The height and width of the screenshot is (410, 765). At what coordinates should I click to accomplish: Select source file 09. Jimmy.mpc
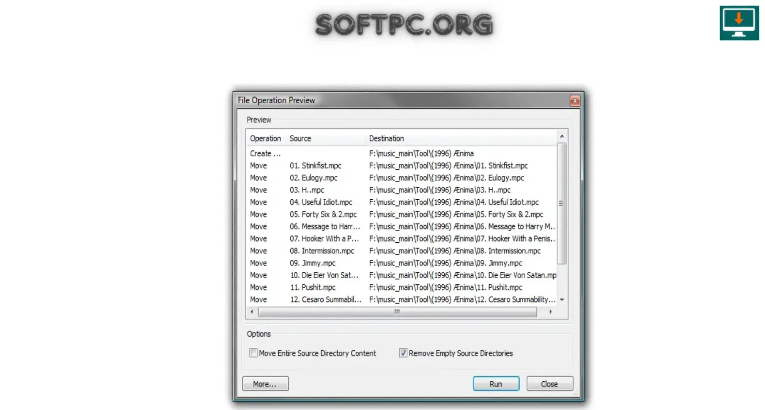click(313, 263)
